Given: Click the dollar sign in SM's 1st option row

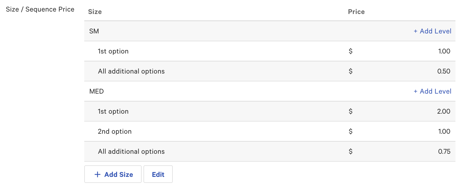Looking at the screenshot, I should pyautogui.click(x=350, y=51).
